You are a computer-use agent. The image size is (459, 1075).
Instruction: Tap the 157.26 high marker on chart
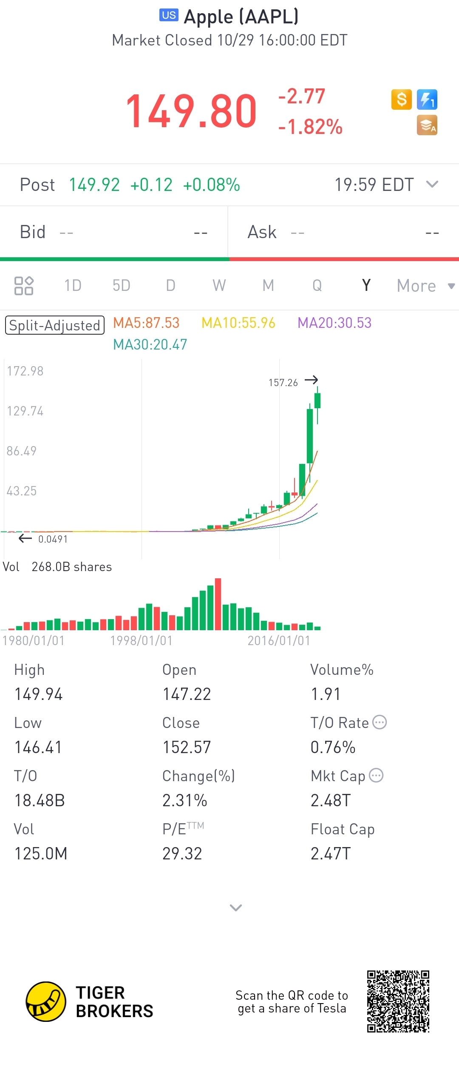click(x=283, y=383)
